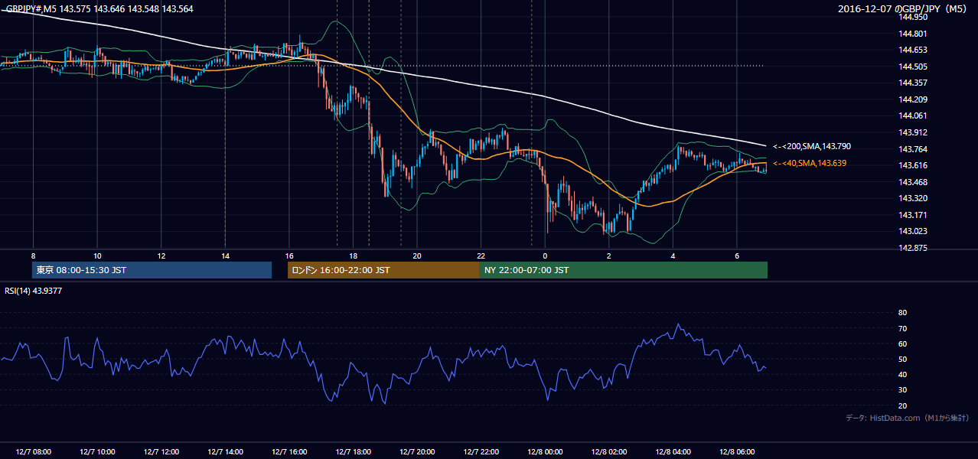Click hour label 0 under price chart
Image resolution: width=978 pixels, height=459 pixels.
[x=545, y=256]
